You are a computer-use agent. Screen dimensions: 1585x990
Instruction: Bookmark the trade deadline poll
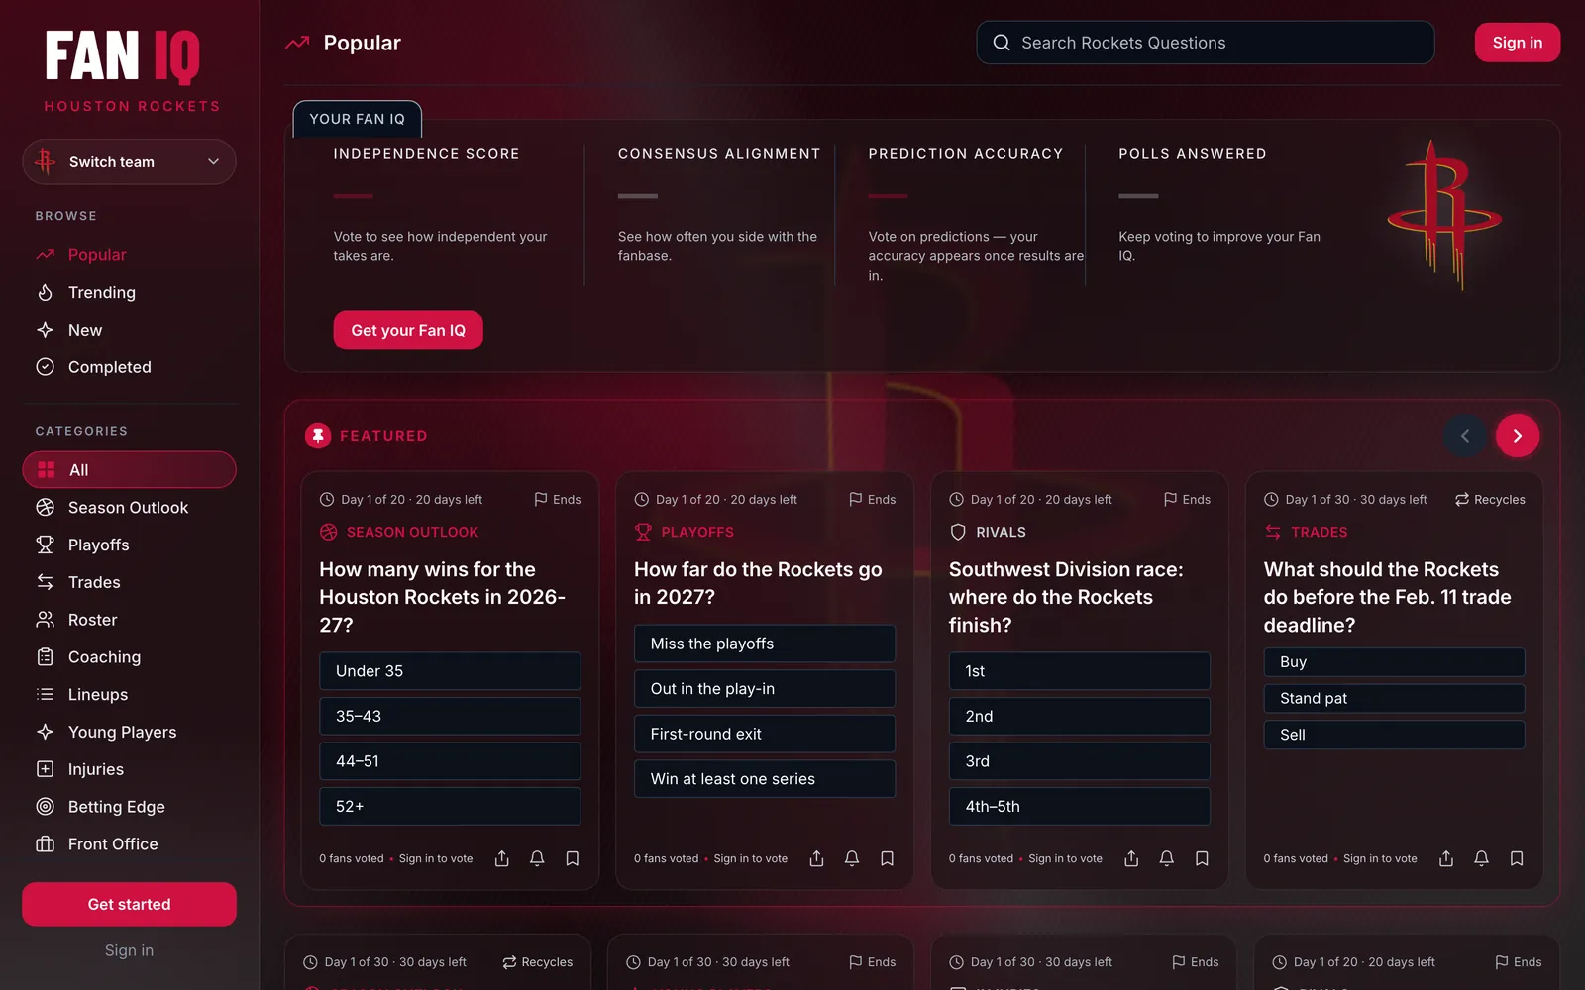[1517, 858]
